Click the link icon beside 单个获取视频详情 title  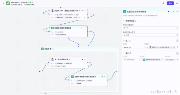click(x=69, y=59)
